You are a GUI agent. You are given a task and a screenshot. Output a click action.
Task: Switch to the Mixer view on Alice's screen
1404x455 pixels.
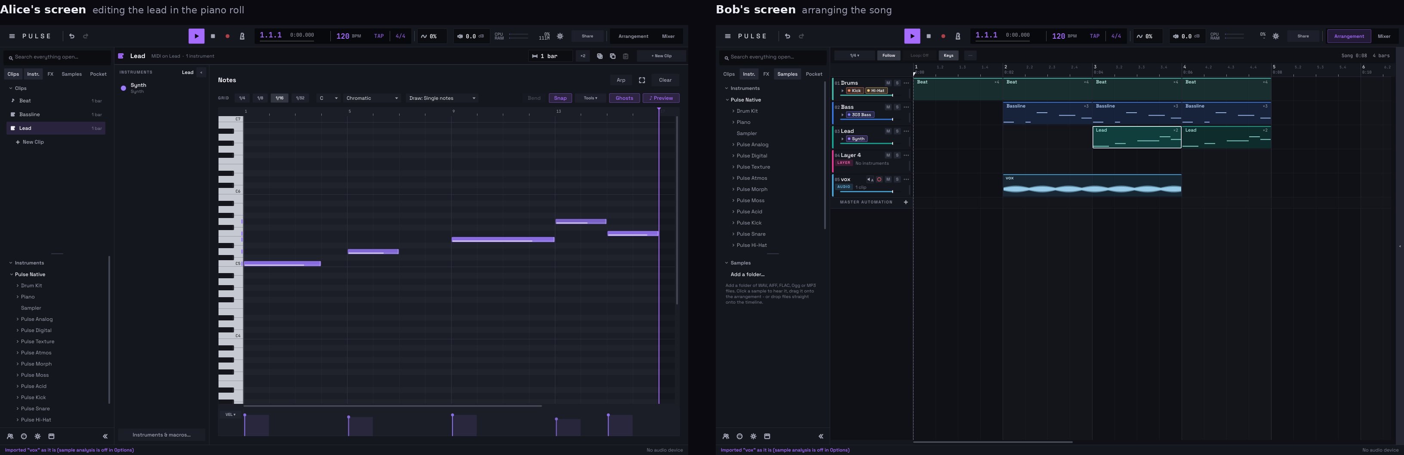click(x=668, y=36)
